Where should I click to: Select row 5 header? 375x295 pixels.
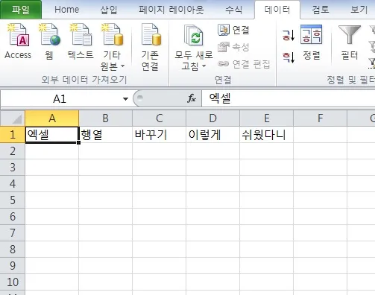tap(13, 200)
